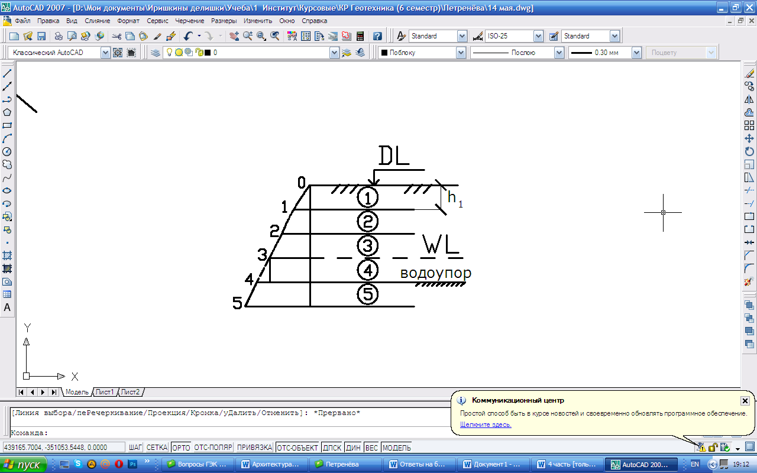Click the Help question mark icon
757x473 pixels.
pos(377,36)
